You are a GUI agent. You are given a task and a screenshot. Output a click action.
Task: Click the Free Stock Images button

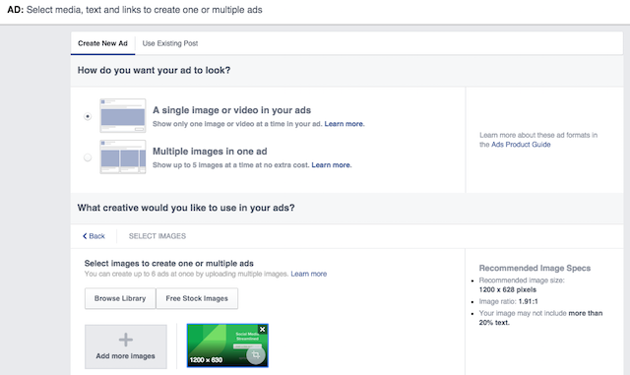point(197,298)
